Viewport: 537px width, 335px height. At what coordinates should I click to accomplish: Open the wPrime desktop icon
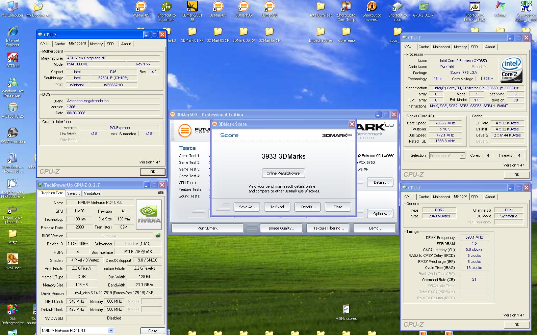[500, 9]
